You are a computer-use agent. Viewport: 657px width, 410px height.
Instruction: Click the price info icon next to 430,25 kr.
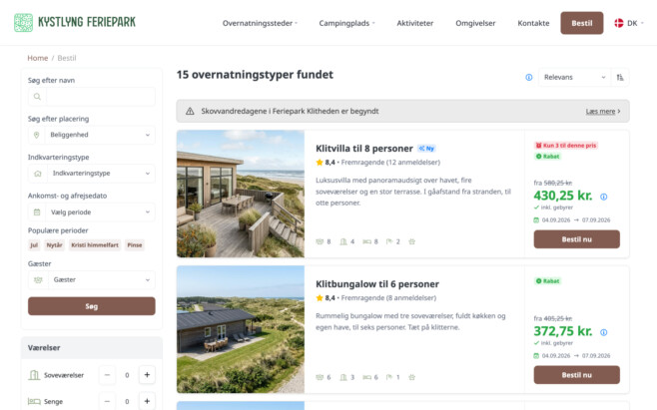604,197
